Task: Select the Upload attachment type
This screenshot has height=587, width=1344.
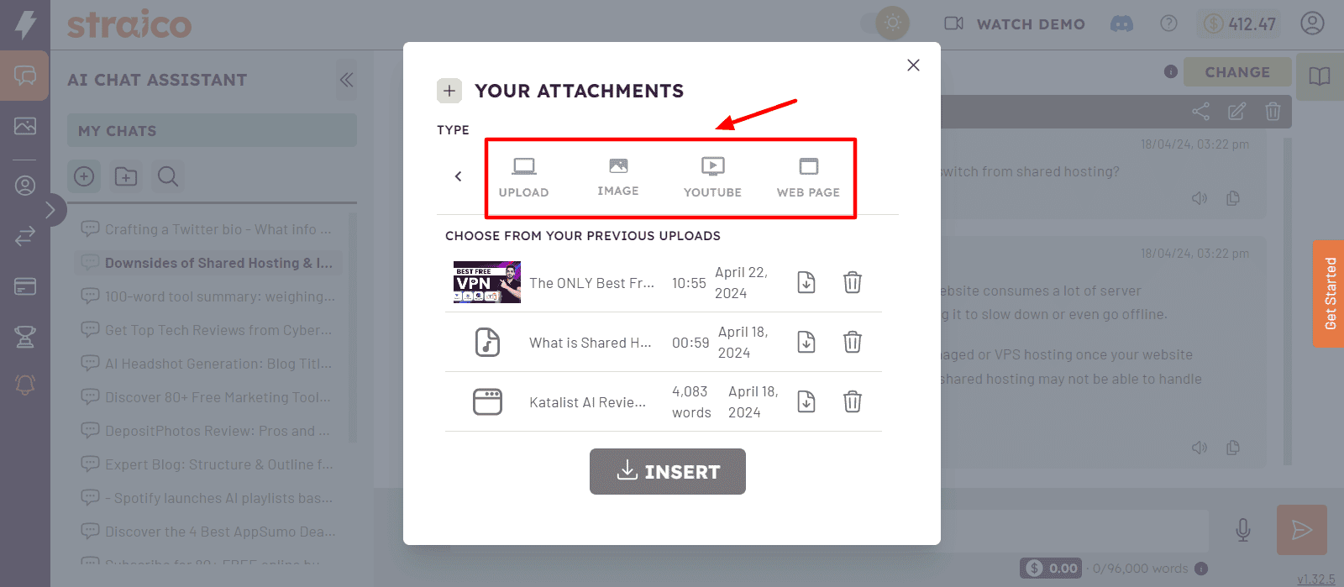Action: tap(523, 177)
